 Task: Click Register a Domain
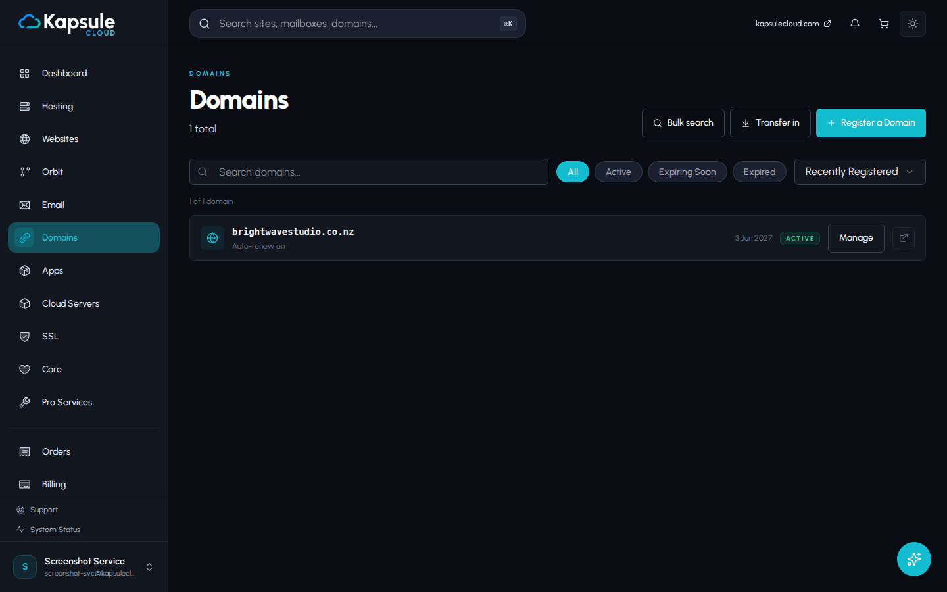click(871, 123)
